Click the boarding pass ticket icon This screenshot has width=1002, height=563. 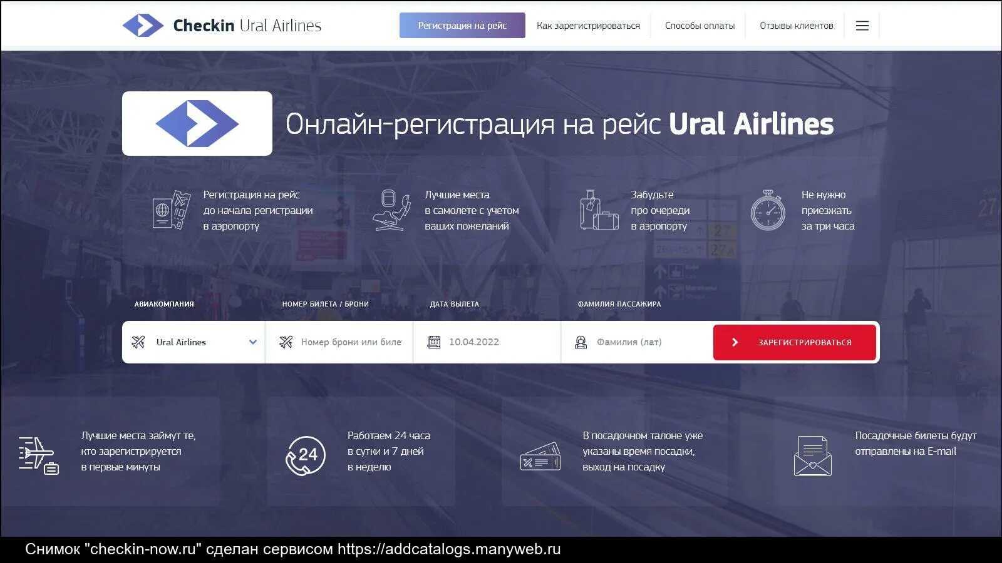click(x=540, y=457)
